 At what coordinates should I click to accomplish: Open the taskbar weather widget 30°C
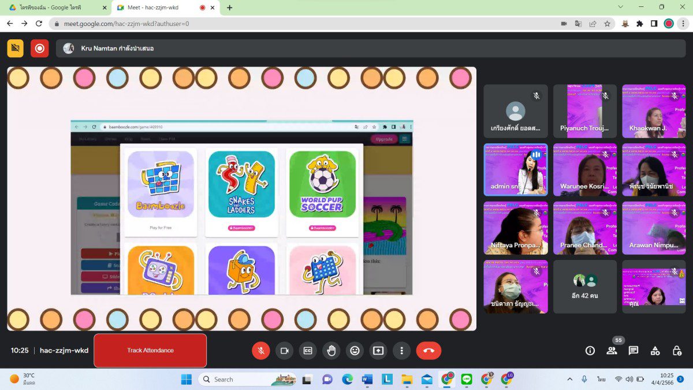click(x=23, y=379)
